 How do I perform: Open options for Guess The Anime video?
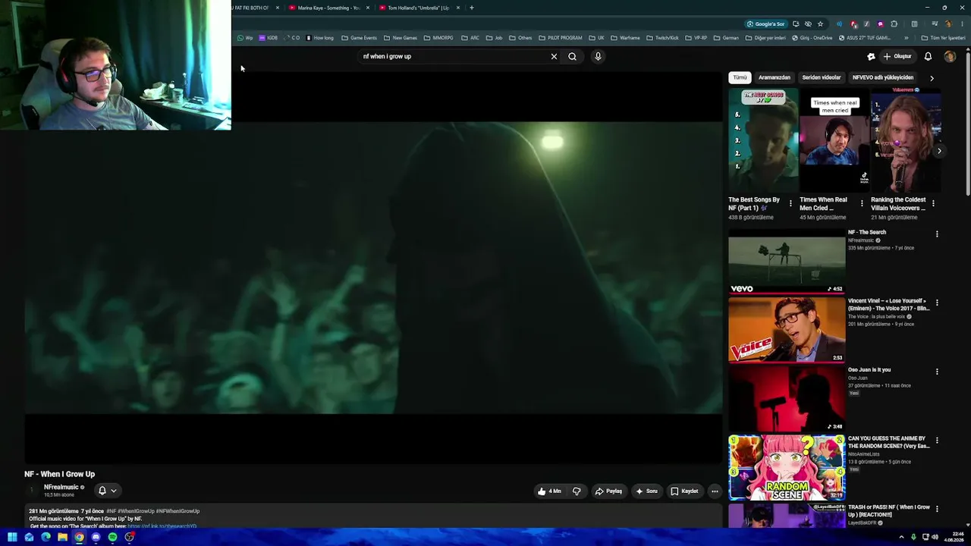tap(937, 440)
